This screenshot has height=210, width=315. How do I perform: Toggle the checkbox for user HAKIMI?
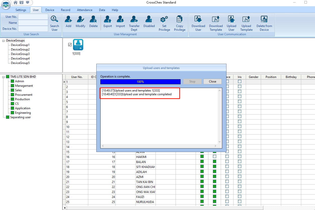click(214, 156)
